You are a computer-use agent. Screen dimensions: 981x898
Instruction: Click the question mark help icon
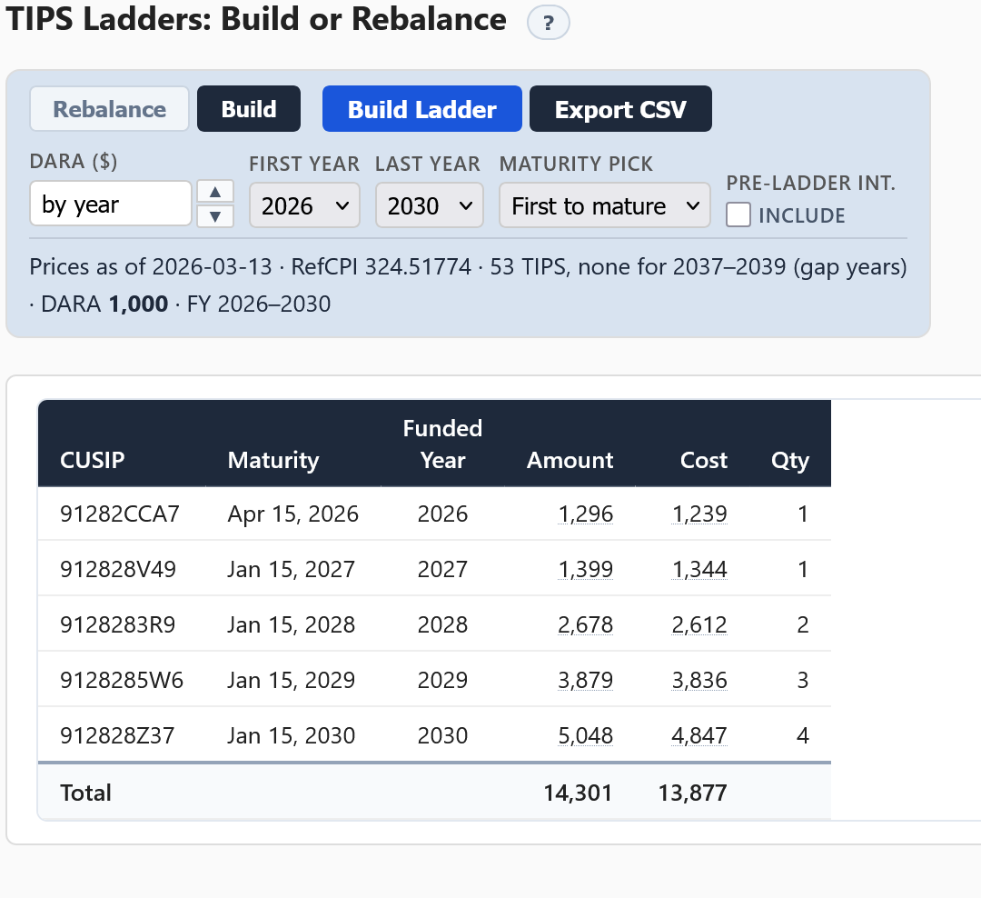(x=548, y=24)
